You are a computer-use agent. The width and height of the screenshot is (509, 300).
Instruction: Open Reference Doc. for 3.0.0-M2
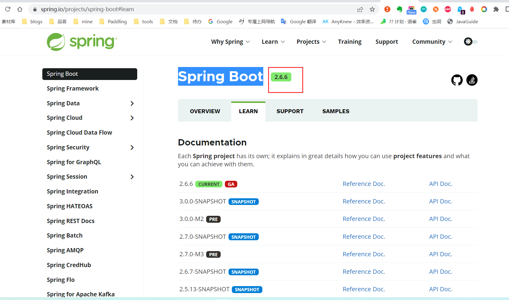[364, 219]
